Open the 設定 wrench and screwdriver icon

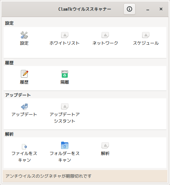click(x=24, y=35)
